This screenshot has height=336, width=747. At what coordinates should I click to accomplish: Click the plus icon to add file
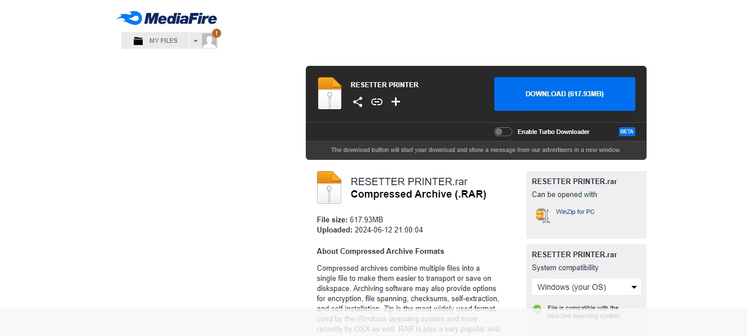[x=396, y=102]
